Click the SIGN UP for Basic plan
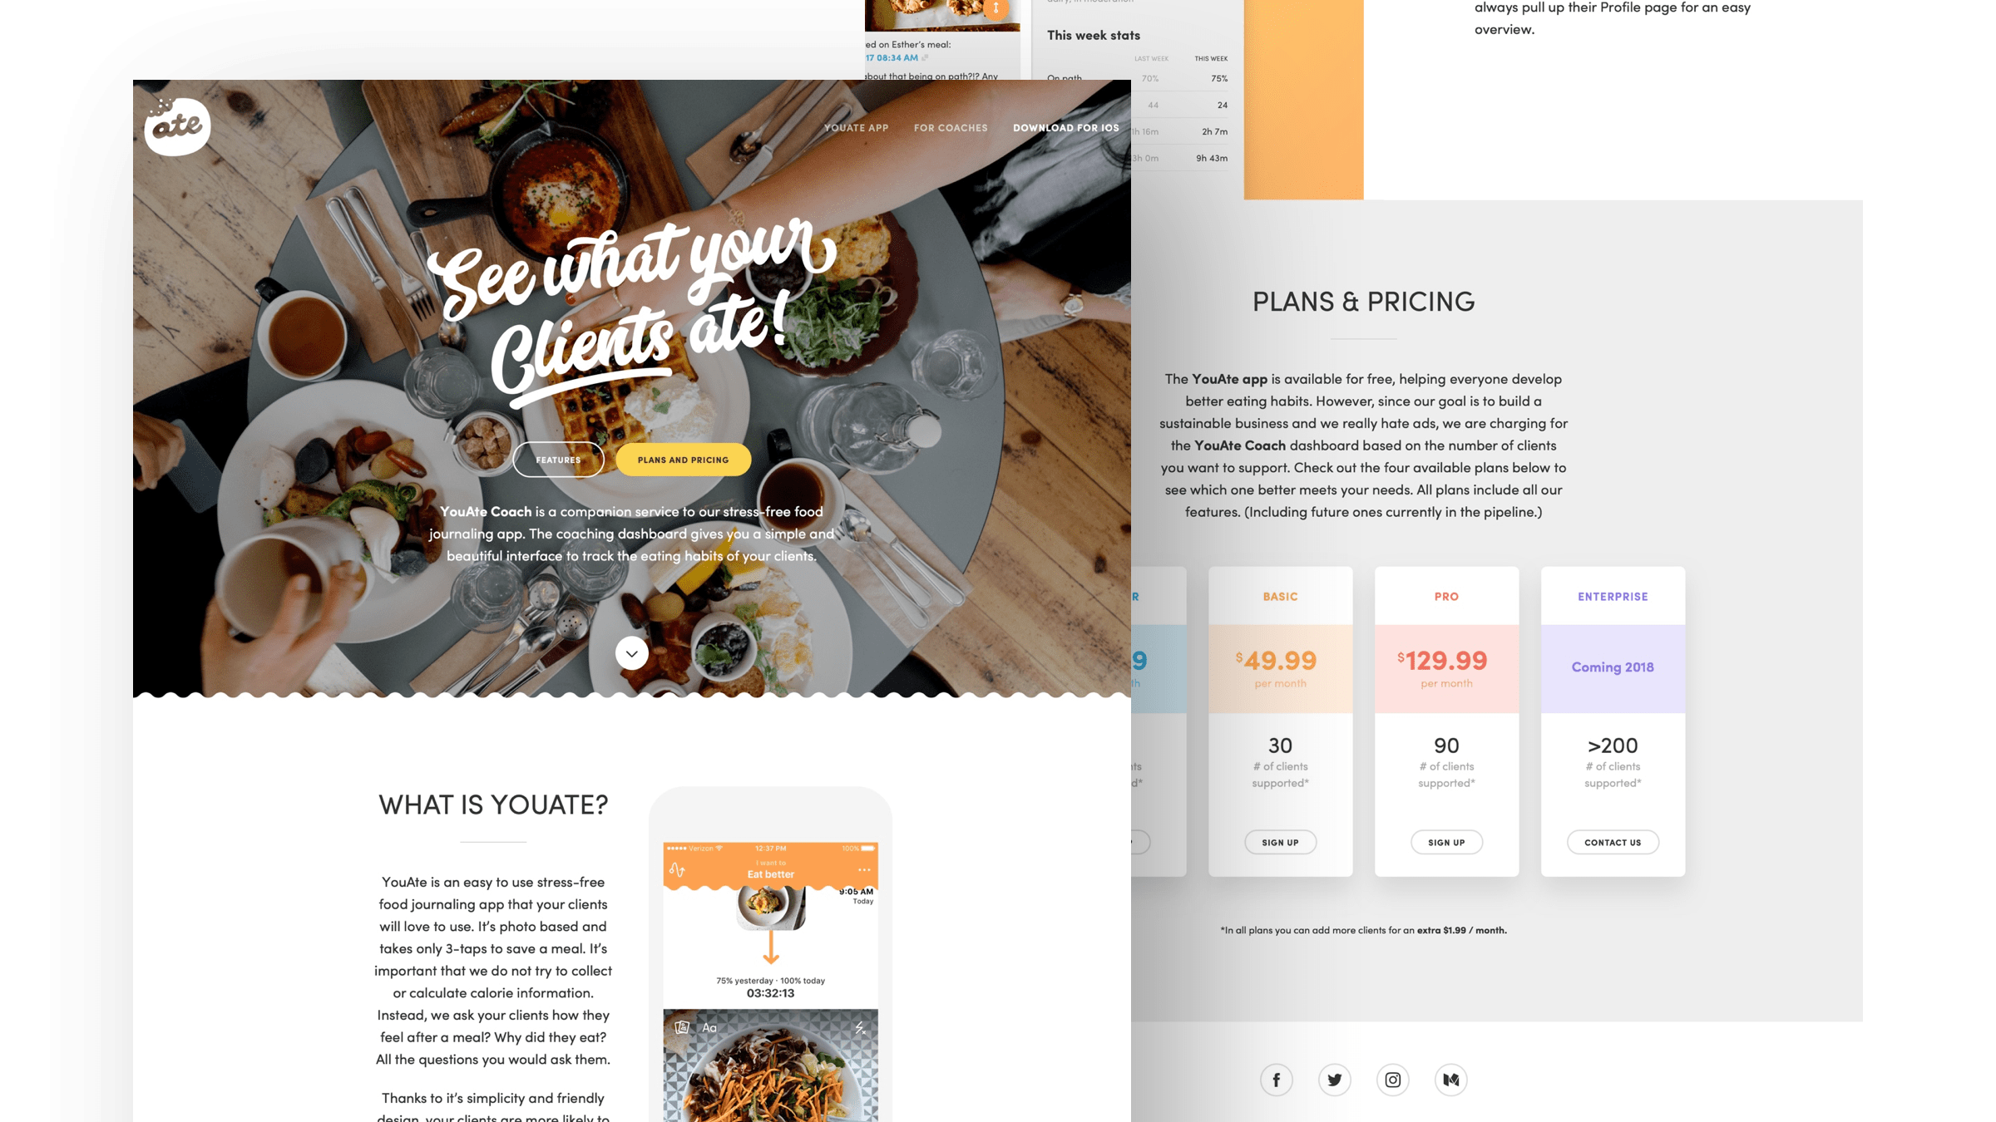The width and height of the screenshot is (1996, 1122). [x=1281, y=841]
